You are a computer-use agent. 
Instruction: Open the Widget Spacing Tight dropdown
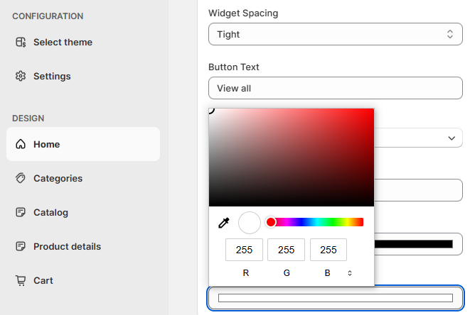(x=336, y=34)
